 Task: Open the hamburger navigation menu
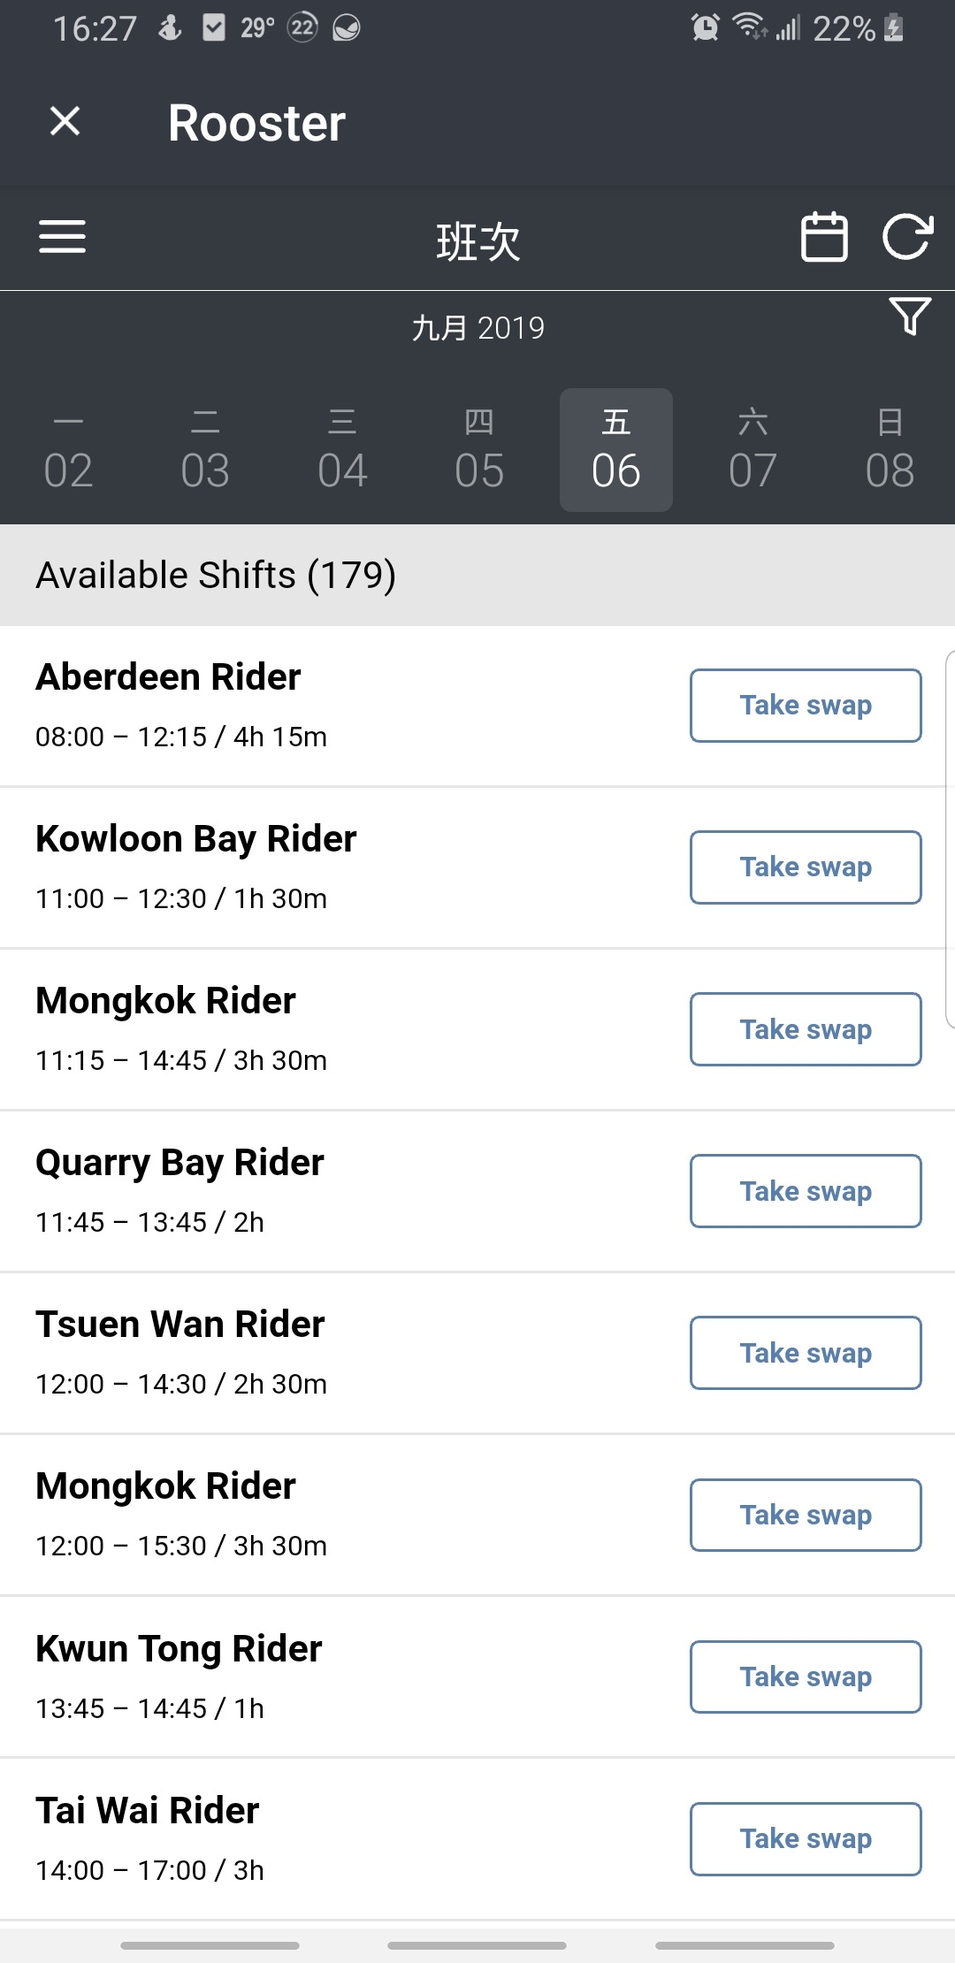(63, 237)
